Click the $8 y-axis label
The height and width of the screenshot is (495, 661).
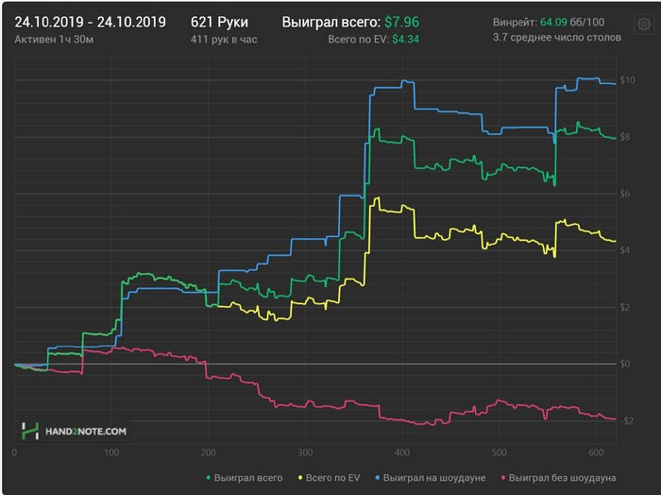point(625,137)
